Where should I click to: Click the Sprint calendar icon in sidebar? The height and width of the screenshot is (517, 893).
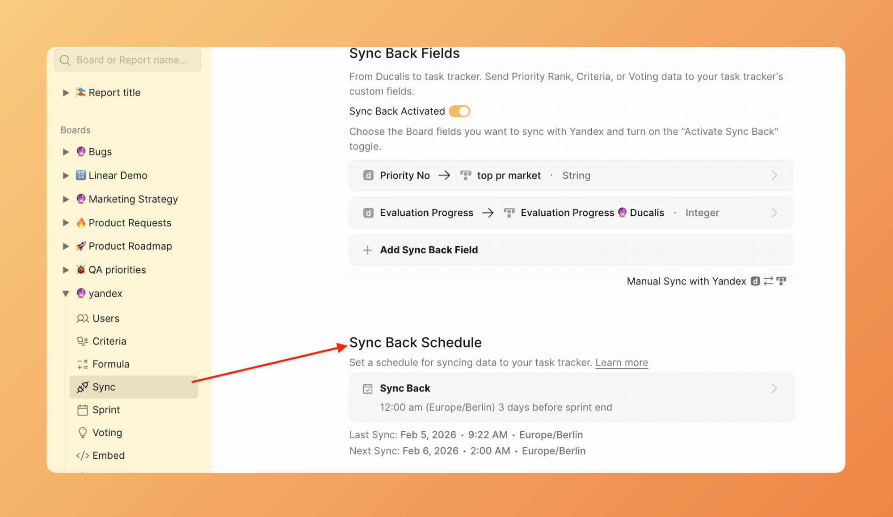coord(82,410)
